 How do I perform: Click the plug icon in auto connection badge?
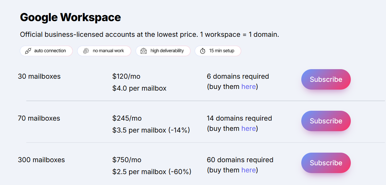click(x=28, y=51)
